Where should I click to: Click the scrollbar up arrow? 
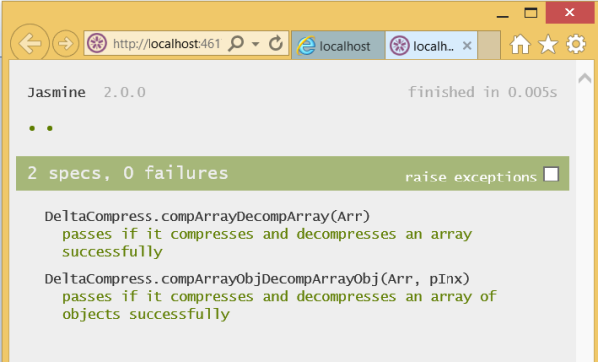tap(585, 78)
